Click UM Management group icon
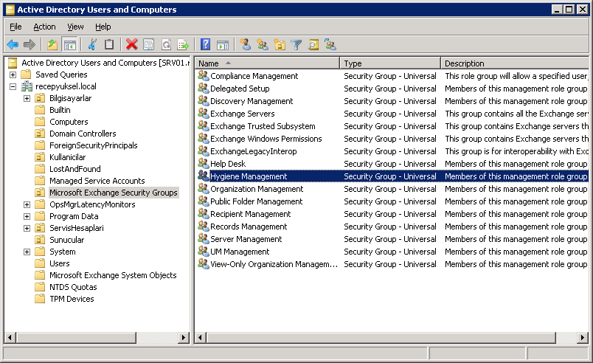This screenshot has height=363, width=593. (203, 252)
